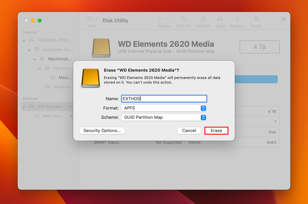Click the yellow minimize window button
308x204 pixels.
33,21
